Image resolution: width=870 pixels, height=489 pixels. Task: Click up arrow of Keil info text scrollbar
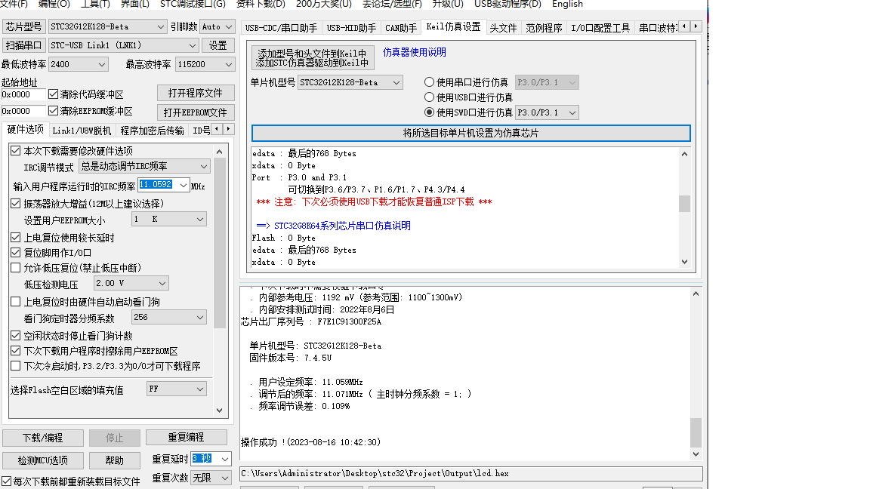685,154
